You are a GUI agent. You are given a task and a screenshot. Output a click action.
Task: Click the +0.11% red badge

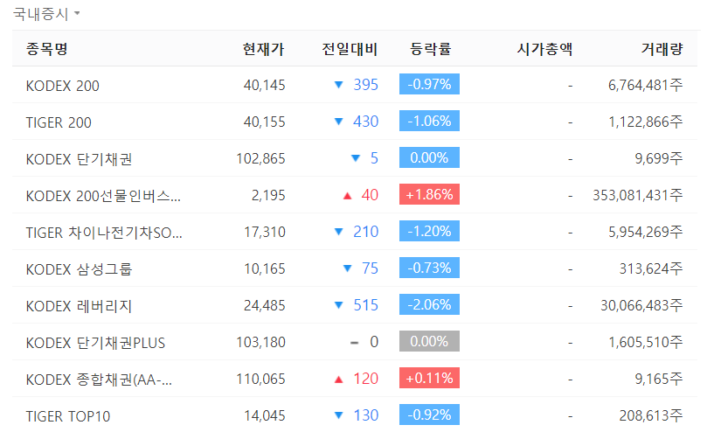tap(429, 378)
